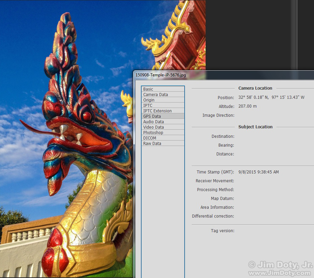
Task: Select Camera Data in the category list
Action: click(163, 94)
